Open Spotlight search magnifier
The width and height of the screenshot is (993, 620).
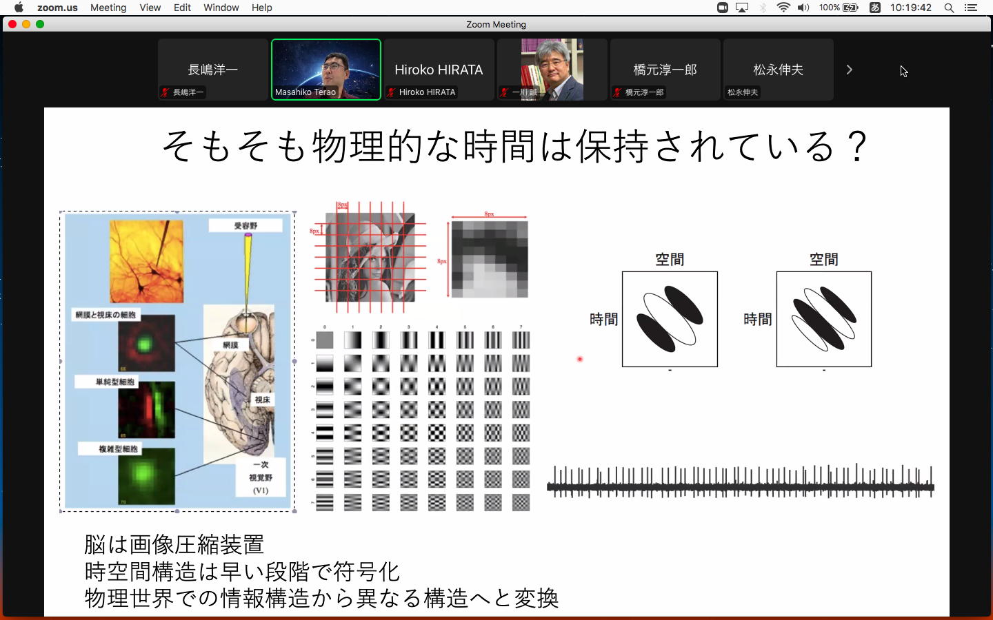949,8
